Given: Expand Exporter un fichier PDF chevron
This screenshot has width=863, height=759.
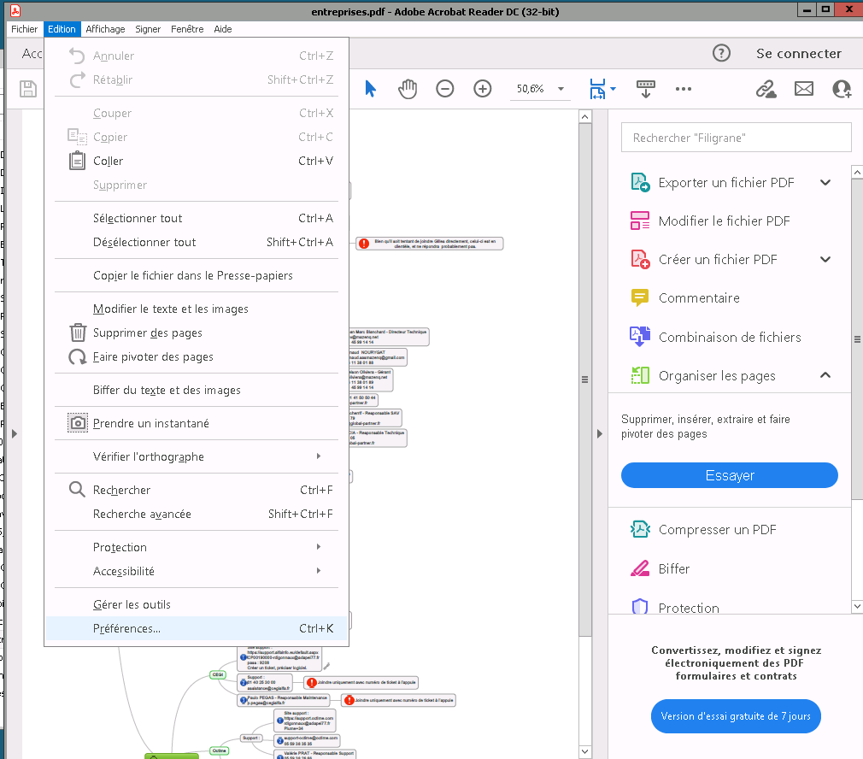Looking at the screenshot, I should tap(825, 183).
